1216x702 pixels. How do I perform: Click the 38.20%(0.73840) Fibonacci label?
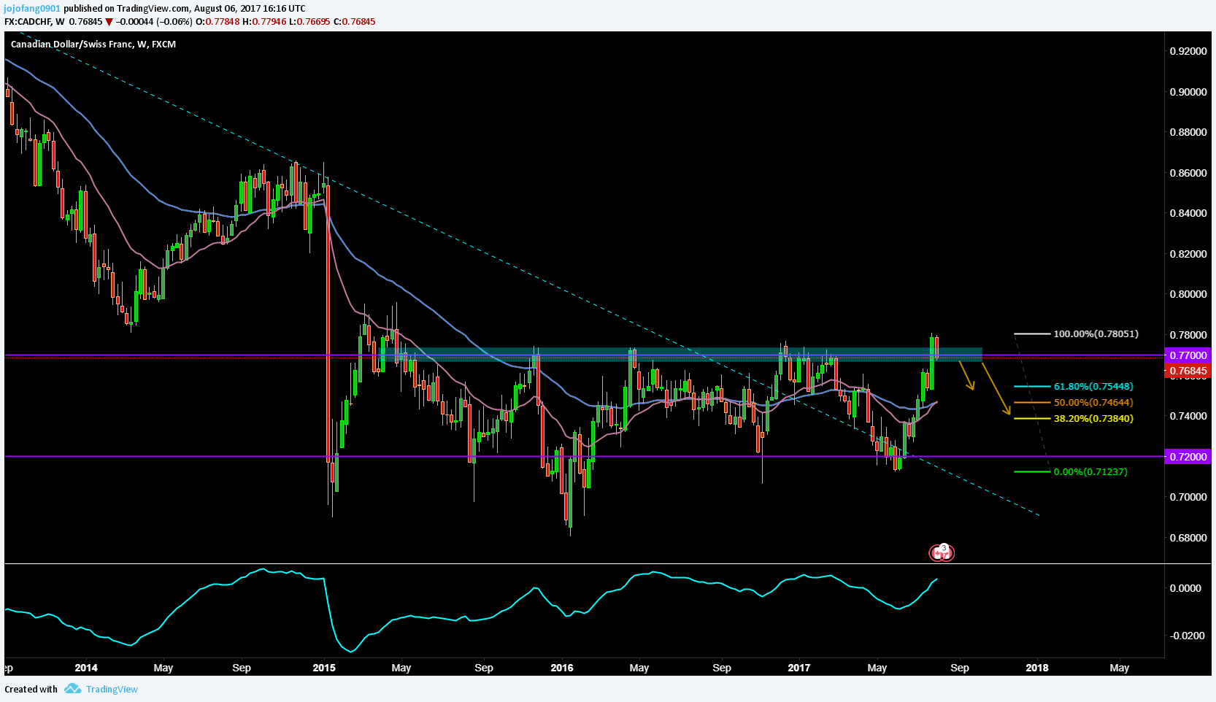point(1093,418)
